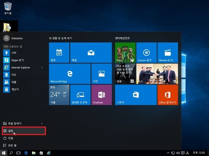This screenshot has width=209, height=156.
Task: Click the 내 생활 한 눈에 보기 group header
Action: tap(60, 38)
